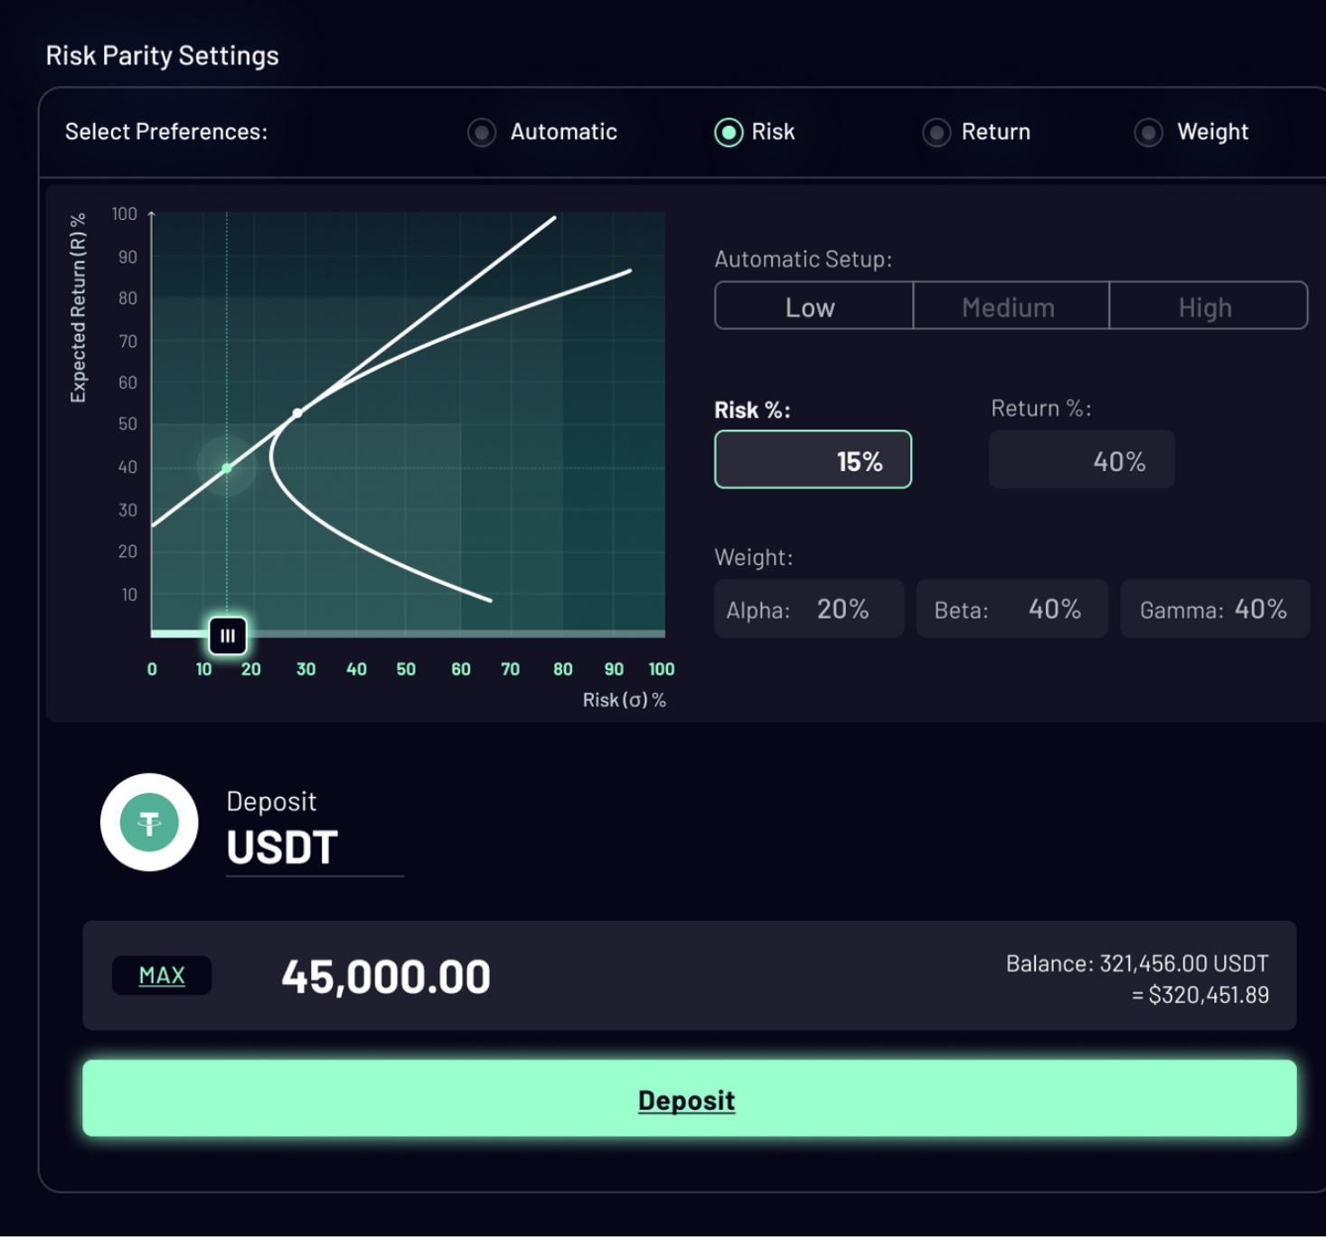Click the tangency point on the chart
Viewport: 1326px width, 1240px height.
click(x=297, y=413)
